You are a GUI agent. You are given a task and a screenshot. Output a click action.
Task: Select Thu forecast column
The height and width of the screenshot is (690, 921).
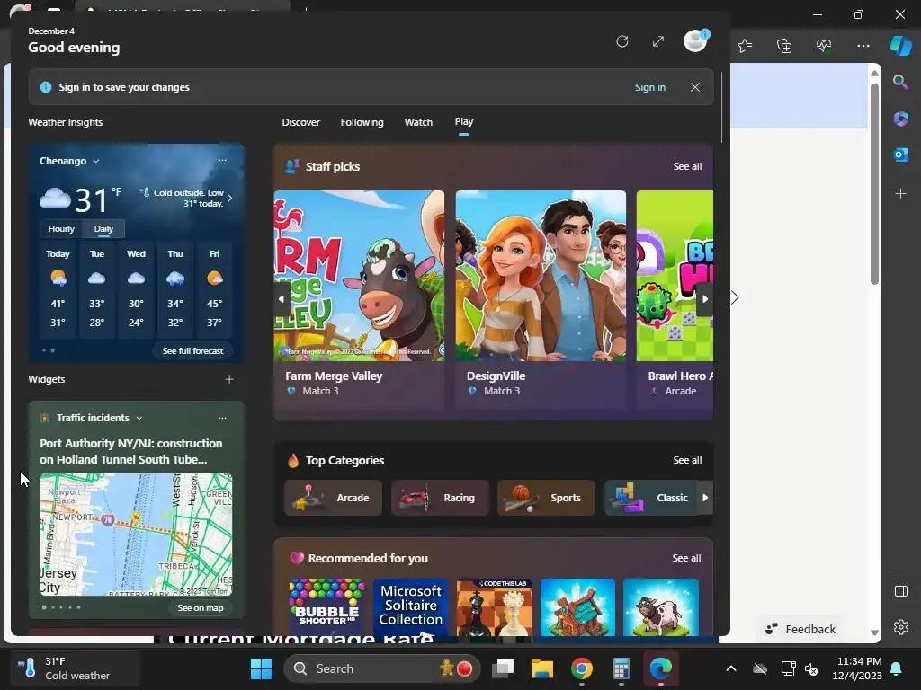point(175,289)
